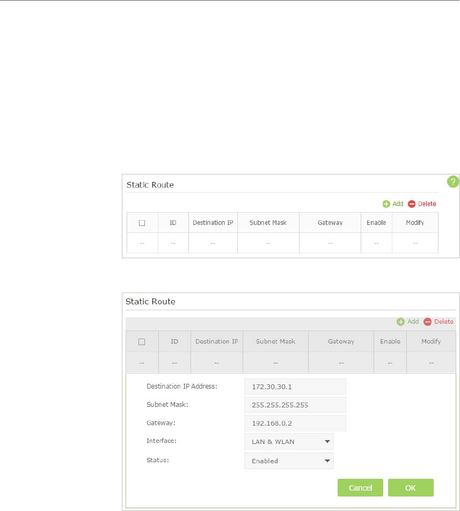Click the lower Static Route panel title
The width and height of the screenshot is (460, 511).
tap(150, 302)
